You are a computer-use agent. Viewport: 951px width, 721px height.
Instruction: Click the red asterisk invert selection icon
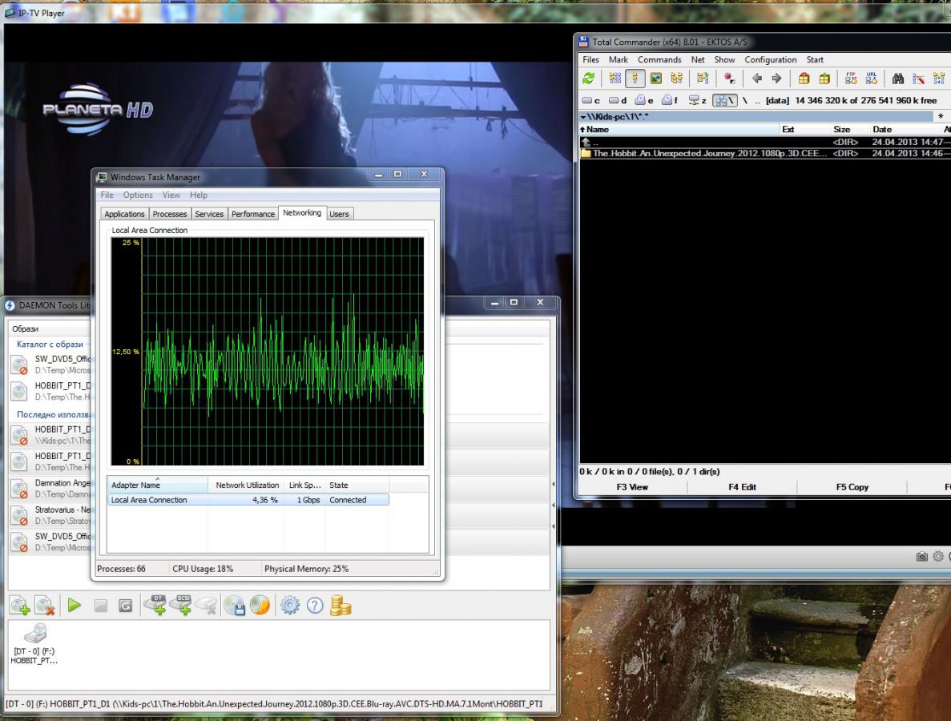[729, 79]
